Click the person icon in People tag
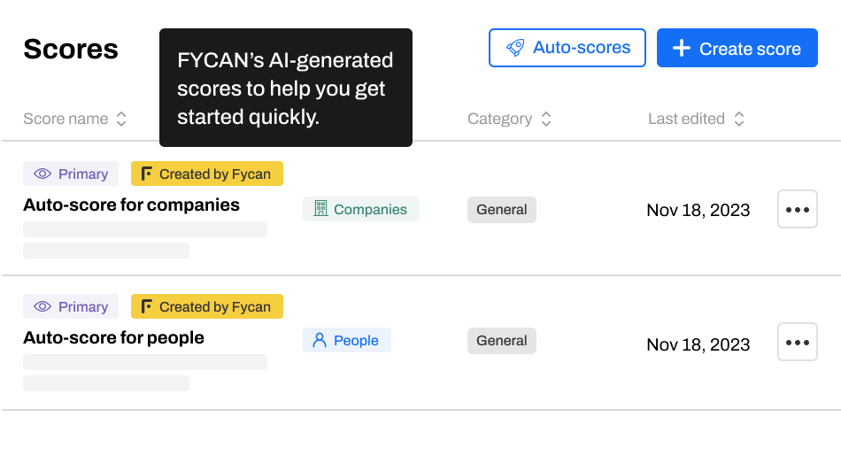This screenshot has width=841, height=471. click(319, 340)
